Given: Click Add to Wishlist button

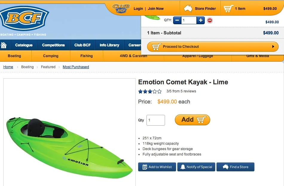Looking at the screenshot, I should pos(157,167).
